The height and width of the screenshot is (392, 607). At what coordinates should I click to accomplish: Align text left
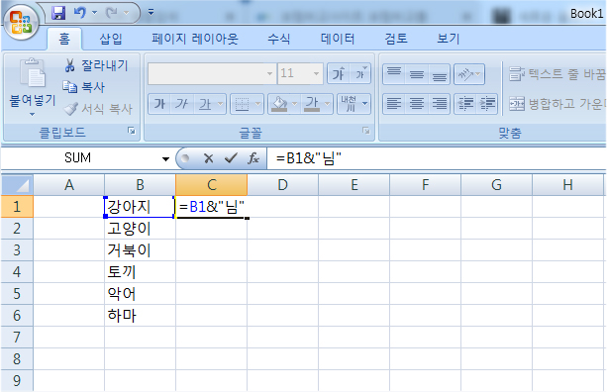point(394,104)
